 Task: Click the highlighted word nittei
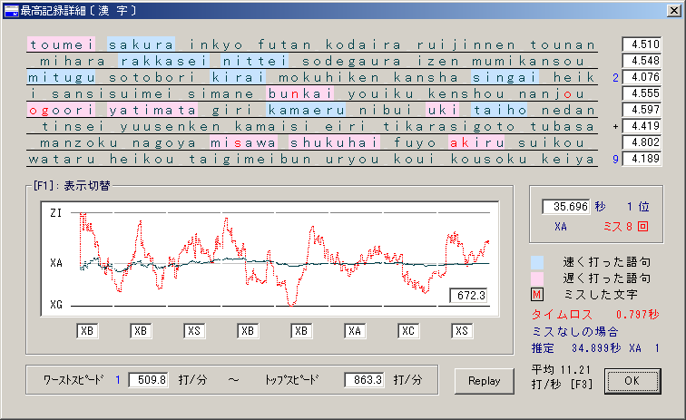pyautogui.click(x=254, y=62)
